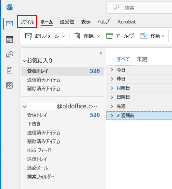Select the 下書き drafts folder
Screen dimensions: 172x189
(34, 124)
